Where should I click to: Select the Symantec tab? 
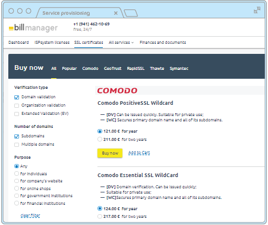tap(179, 69)
